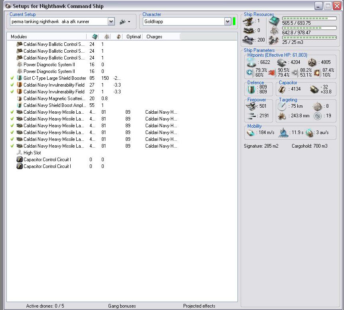
Task: Toggle the fourth Heavy Missile Launcher checkmark
Action: coord(12,132)
